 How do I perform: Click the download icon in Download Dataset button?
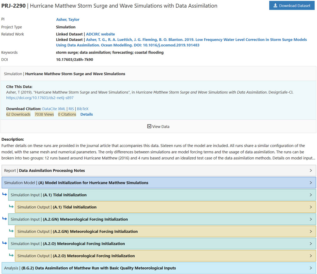(275, 5)
